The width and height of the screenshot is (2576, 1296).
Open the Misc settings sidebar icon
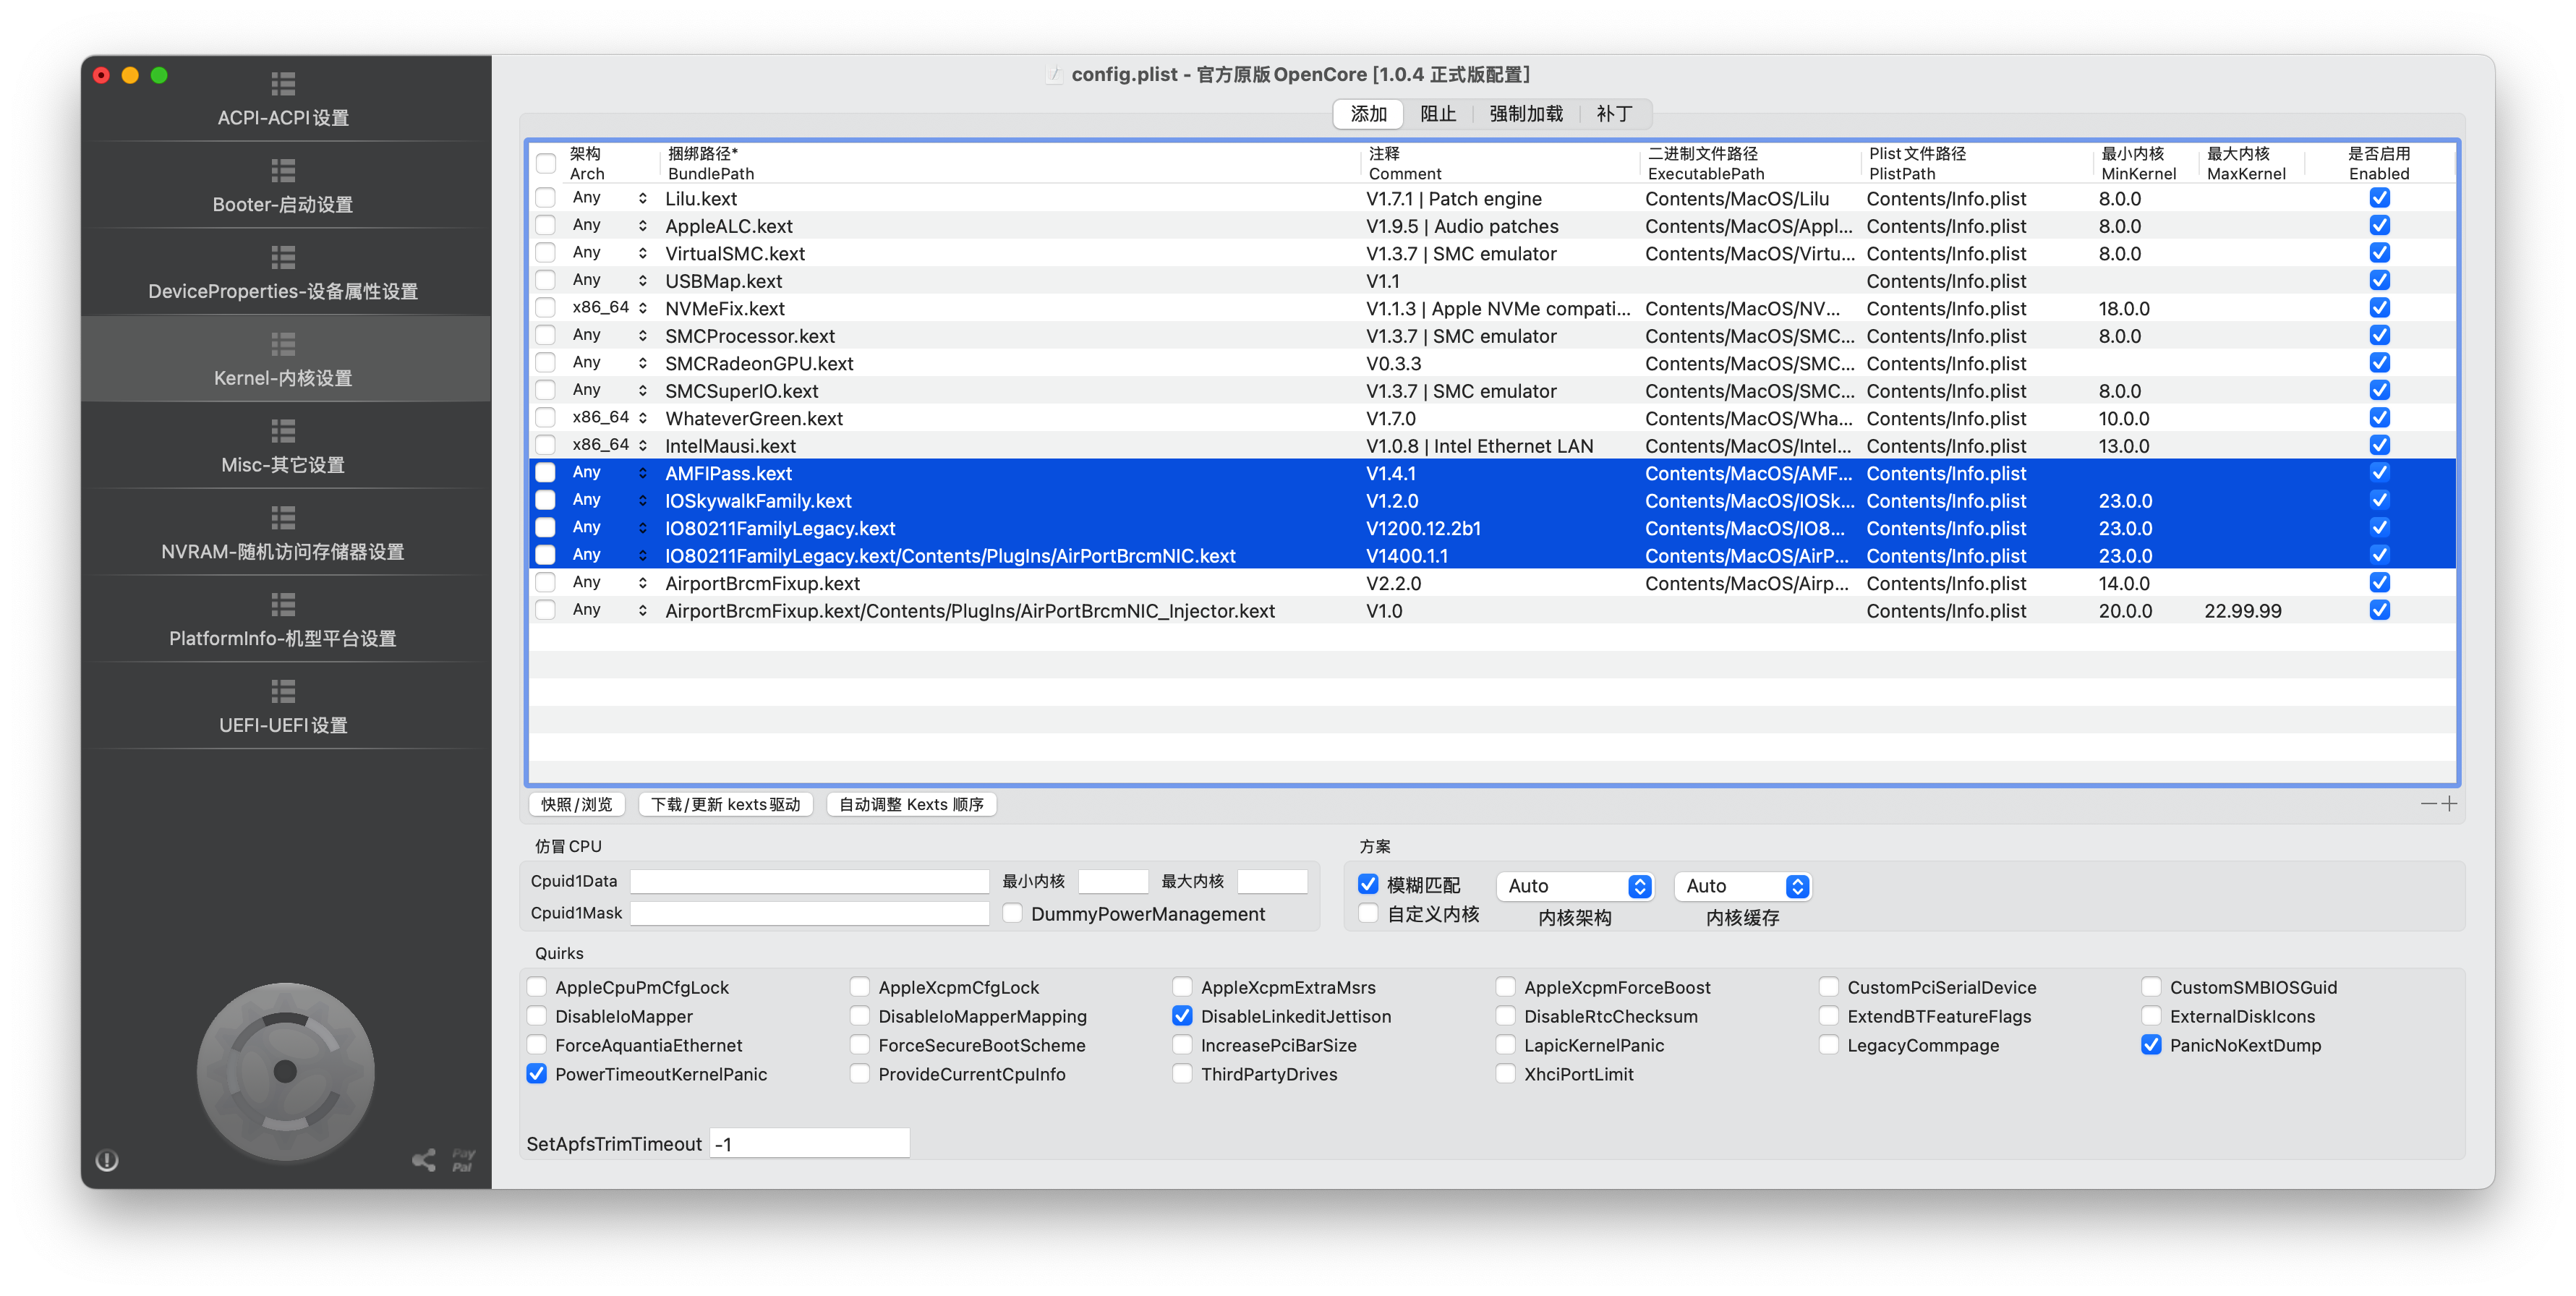(283, 431)
